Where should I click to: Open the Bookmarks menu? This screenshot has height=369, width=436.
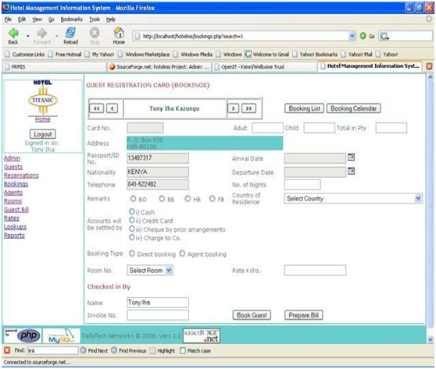[x=72, y=20]
